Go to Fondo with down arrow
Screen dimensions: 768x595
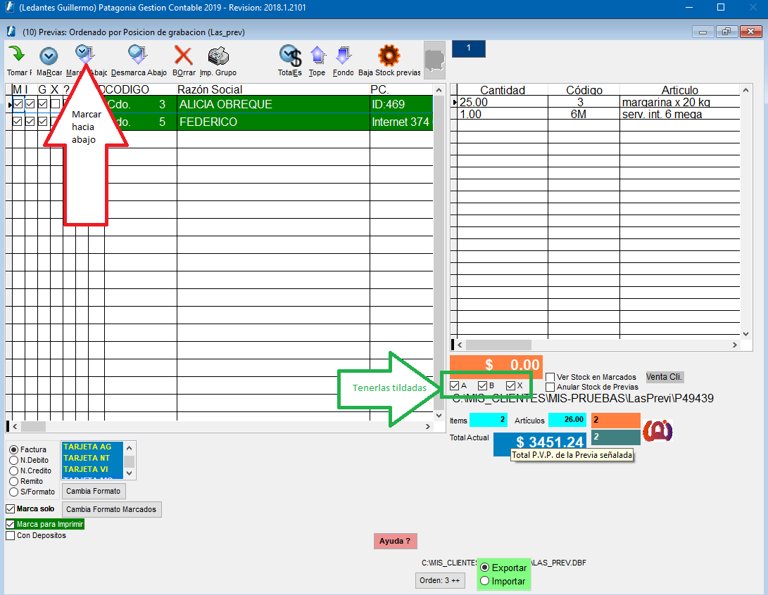(x=344, y=56)
